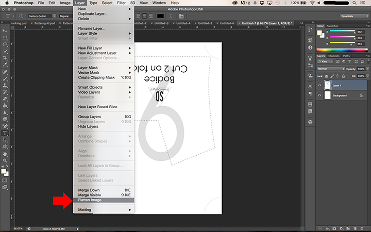Choose Flatten Image in Layer menu
Image resolution: width=371 pixels, height=232 pixels.
[104, 200]
